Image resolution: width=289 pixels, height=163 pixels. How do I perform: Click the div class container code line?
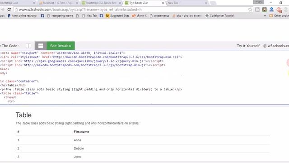[19, 81]
